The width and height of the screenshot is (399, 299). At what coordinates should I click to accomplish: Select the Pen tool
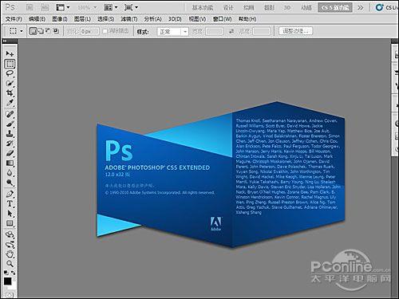(10, 194)
